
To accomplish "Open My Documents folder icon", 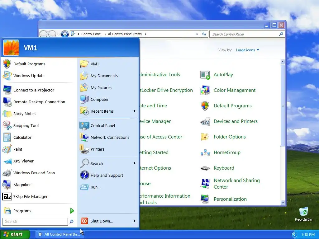I will (x=84, y=76).
